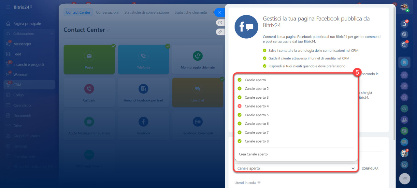This screenshot has width=417, height=188.
Task: Select Canale aperto 5 in dropdown list
Action: pos(257,115)
